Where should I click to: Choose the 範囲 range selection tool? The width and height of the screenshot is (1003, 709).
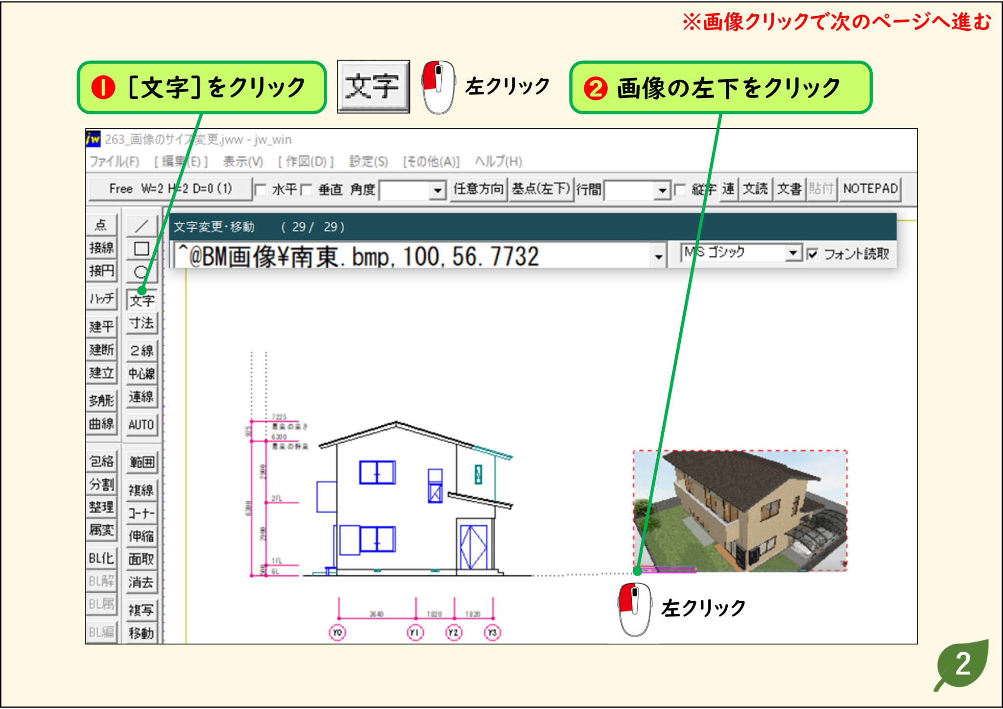[x=142, y=461]
